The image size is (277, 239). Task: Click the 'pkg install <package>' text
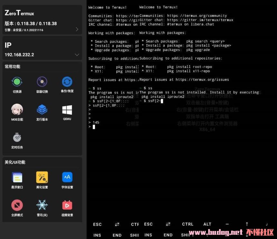click(209, 45)
